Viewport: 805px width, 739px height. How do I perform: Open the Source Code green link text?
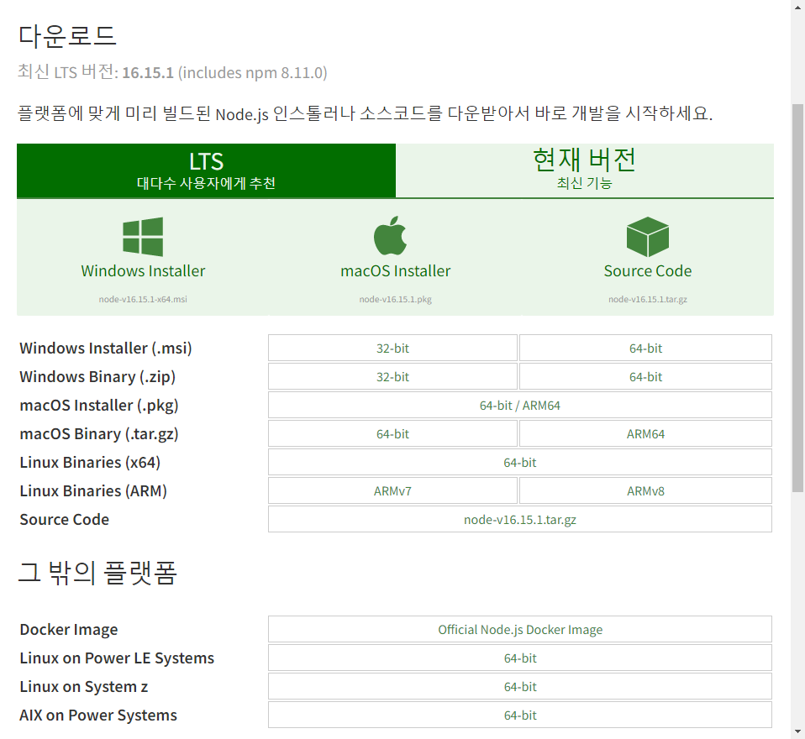647,271
